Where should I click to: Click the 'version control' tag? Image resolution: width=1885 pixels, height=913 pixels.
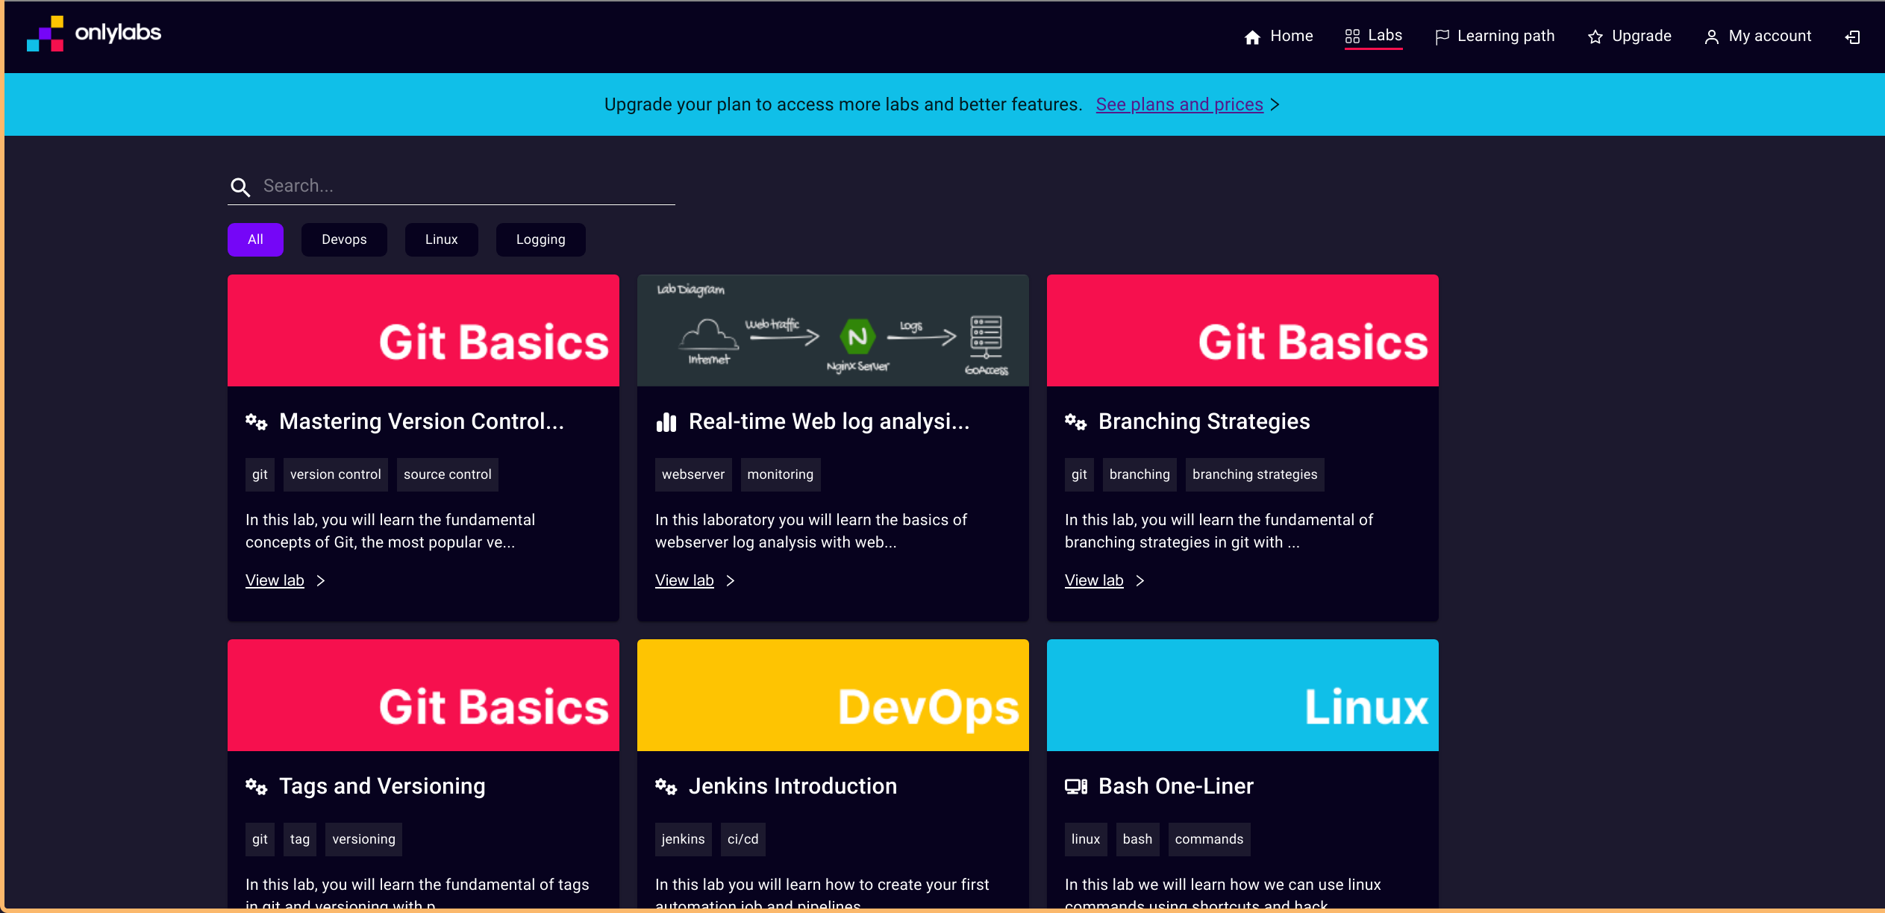(x=335, y=474)
